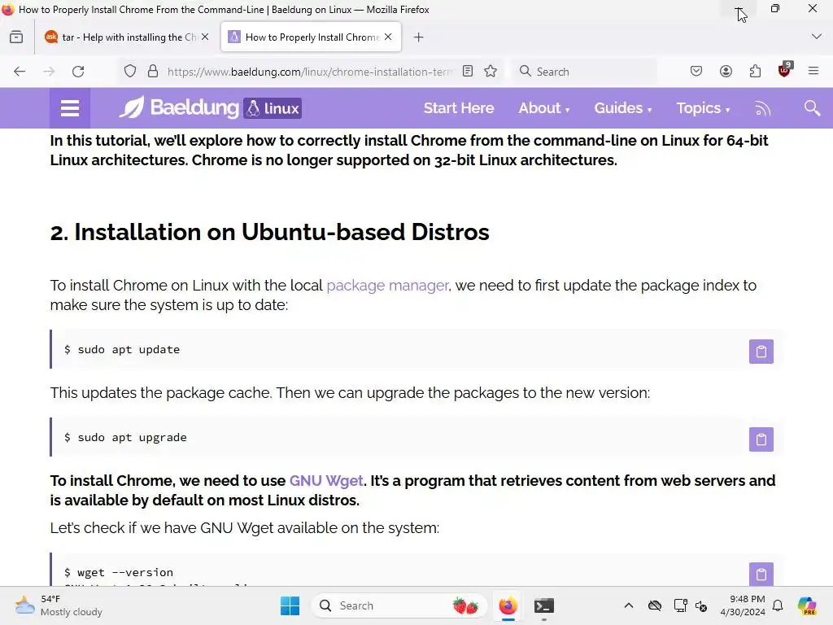Viewport: 833px width, 625px height.
Task: Copy the 'sudo apt upgrade' command
Action: (x=761, y=439)
